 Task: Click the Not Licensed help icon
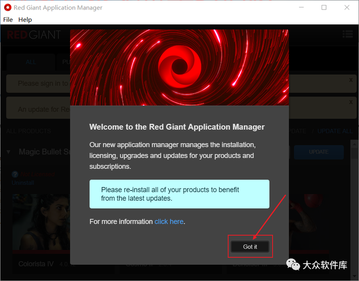(x=15, y=174)
